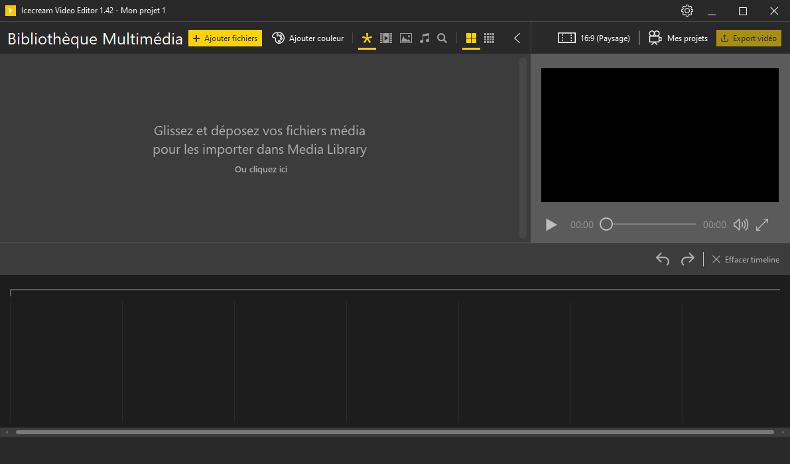Mute the preview volume speaker icon
The height and width of the screenshot is (464, 790).
click(740, 225)
